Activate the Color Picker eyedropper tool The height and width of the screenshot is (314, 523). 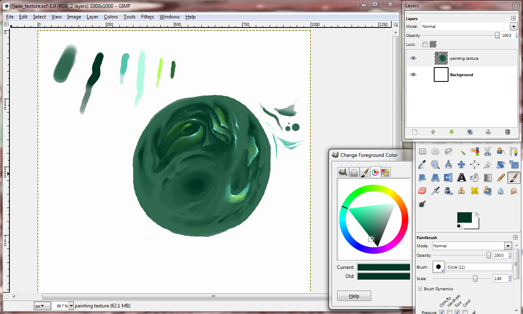[422, 165]
